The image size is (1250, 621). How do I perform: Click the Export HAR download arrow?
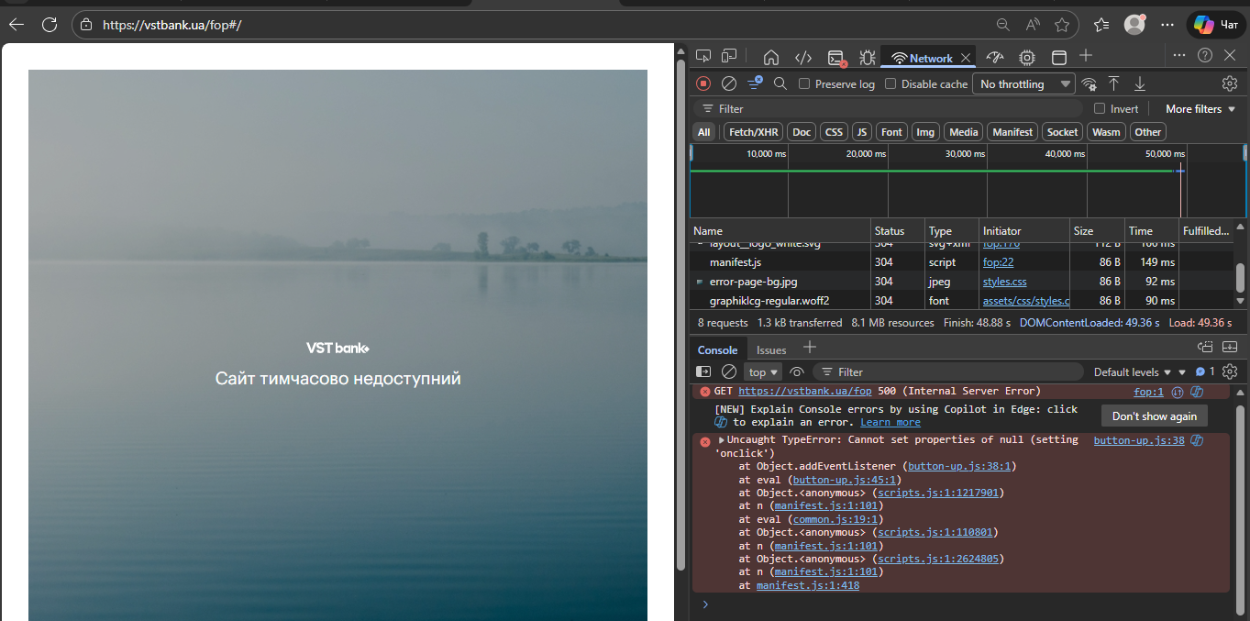[x=1140, y=83]
